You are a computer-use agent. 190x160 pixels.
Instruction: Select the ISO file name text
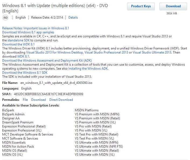click(56, 83)
